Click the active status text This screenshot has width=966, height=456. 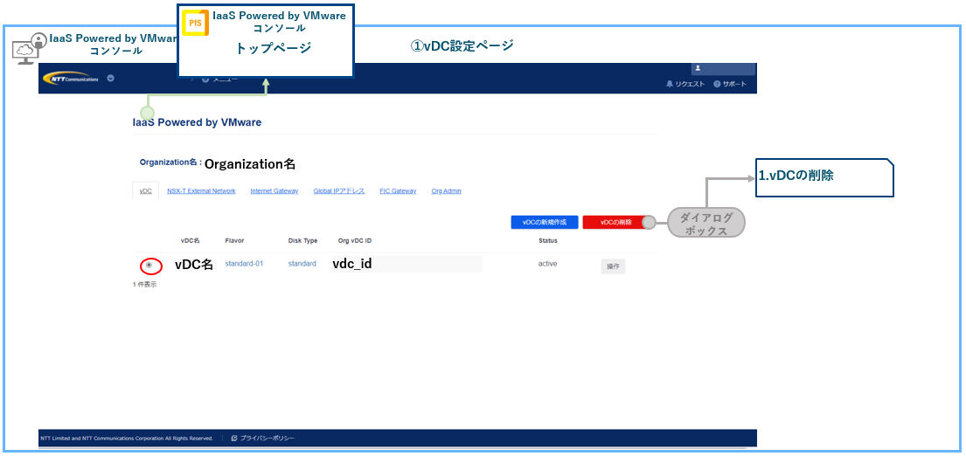click(547, 264)
